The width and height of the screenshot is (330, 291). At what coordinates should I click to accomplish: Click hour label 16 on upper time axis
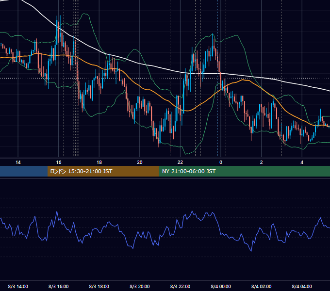click(x=59, y=162)
